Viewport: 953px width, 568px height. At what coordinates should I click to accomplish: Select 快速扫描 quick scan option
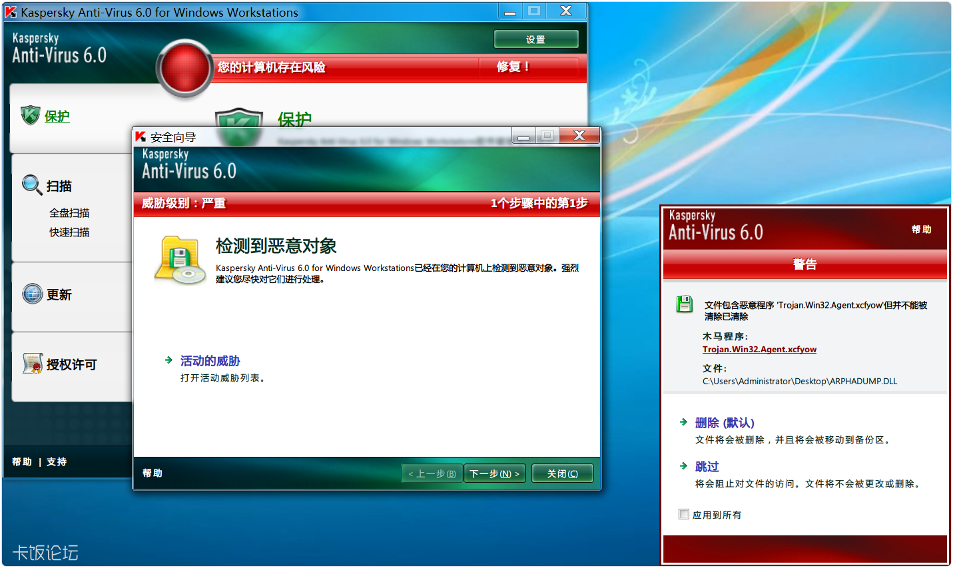[69, 232]
